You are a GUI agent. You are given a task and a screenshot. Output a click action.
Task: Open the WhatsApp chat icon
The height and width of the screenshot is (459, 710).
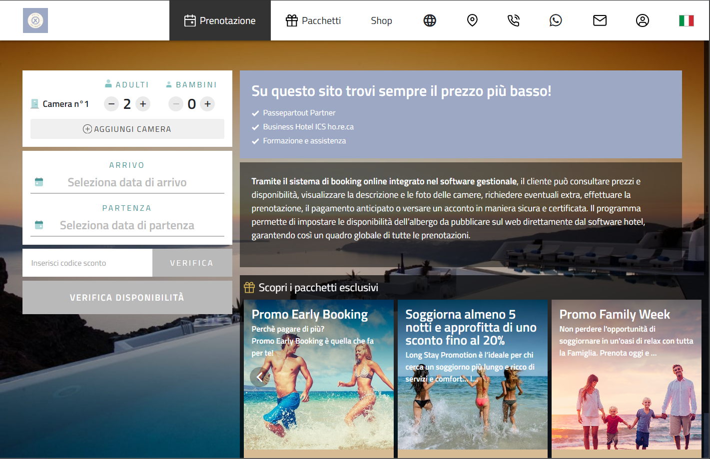(x=556, y=20)
